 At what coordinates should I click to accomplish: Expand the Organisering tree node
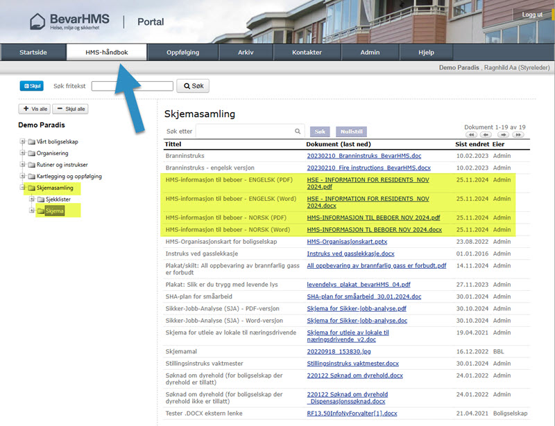[22, 153]
